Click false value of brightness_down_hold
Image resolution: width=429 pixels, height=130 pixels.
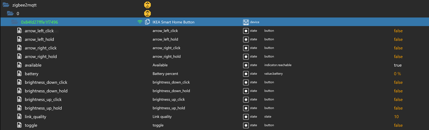pyautogui.click(x=398, y=91)
